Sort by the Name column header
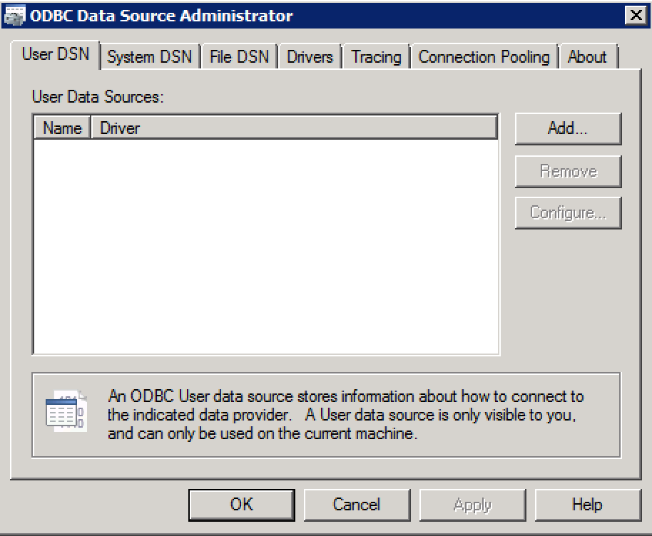Image resolution: width=652 pixels, height=536 pixels. (x=61, y=128)
